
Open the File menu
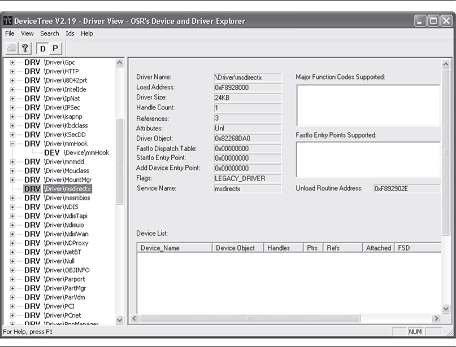10,34
